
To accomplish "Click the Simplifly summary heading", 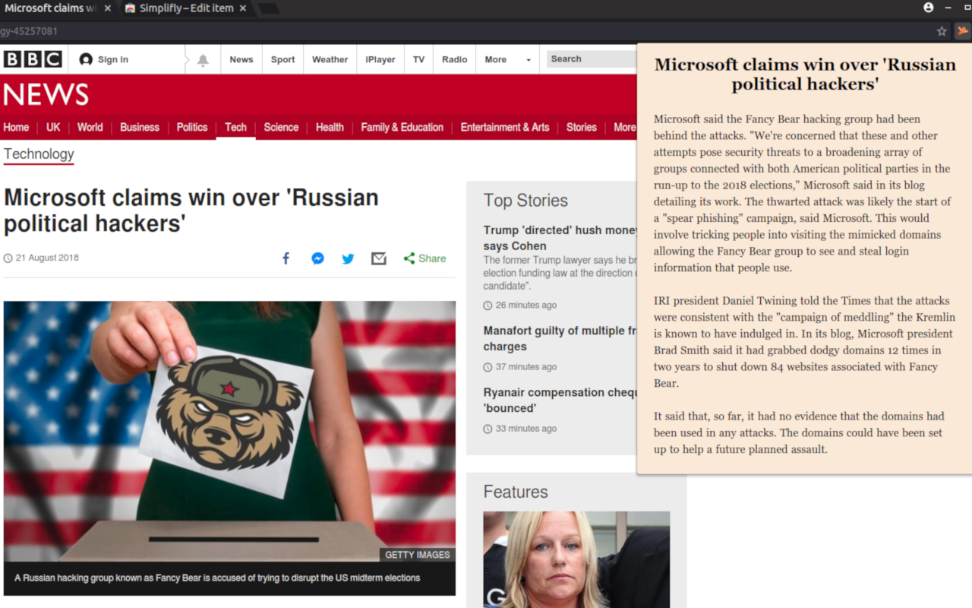I will [x=805, y=74].
